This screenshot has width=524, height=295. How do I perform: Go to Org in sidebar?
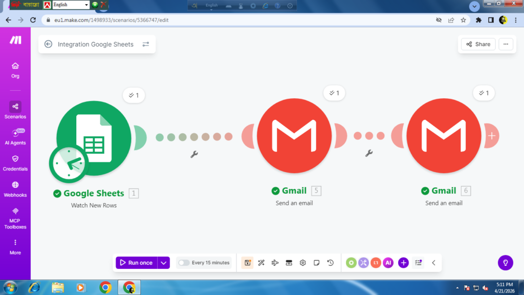click(x=15, y=70)
